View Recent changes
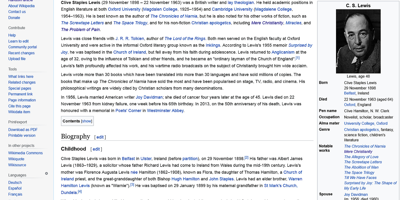Screen dimensions: 404x200 tap(21, 53)
